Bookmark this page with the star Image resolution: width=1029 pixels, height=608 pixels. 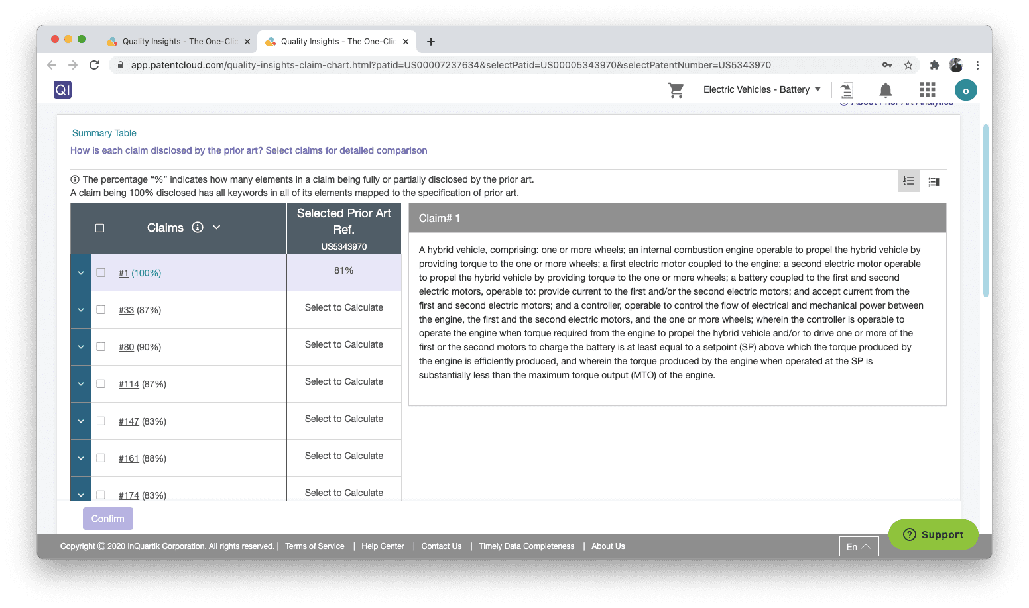point(908,65)
